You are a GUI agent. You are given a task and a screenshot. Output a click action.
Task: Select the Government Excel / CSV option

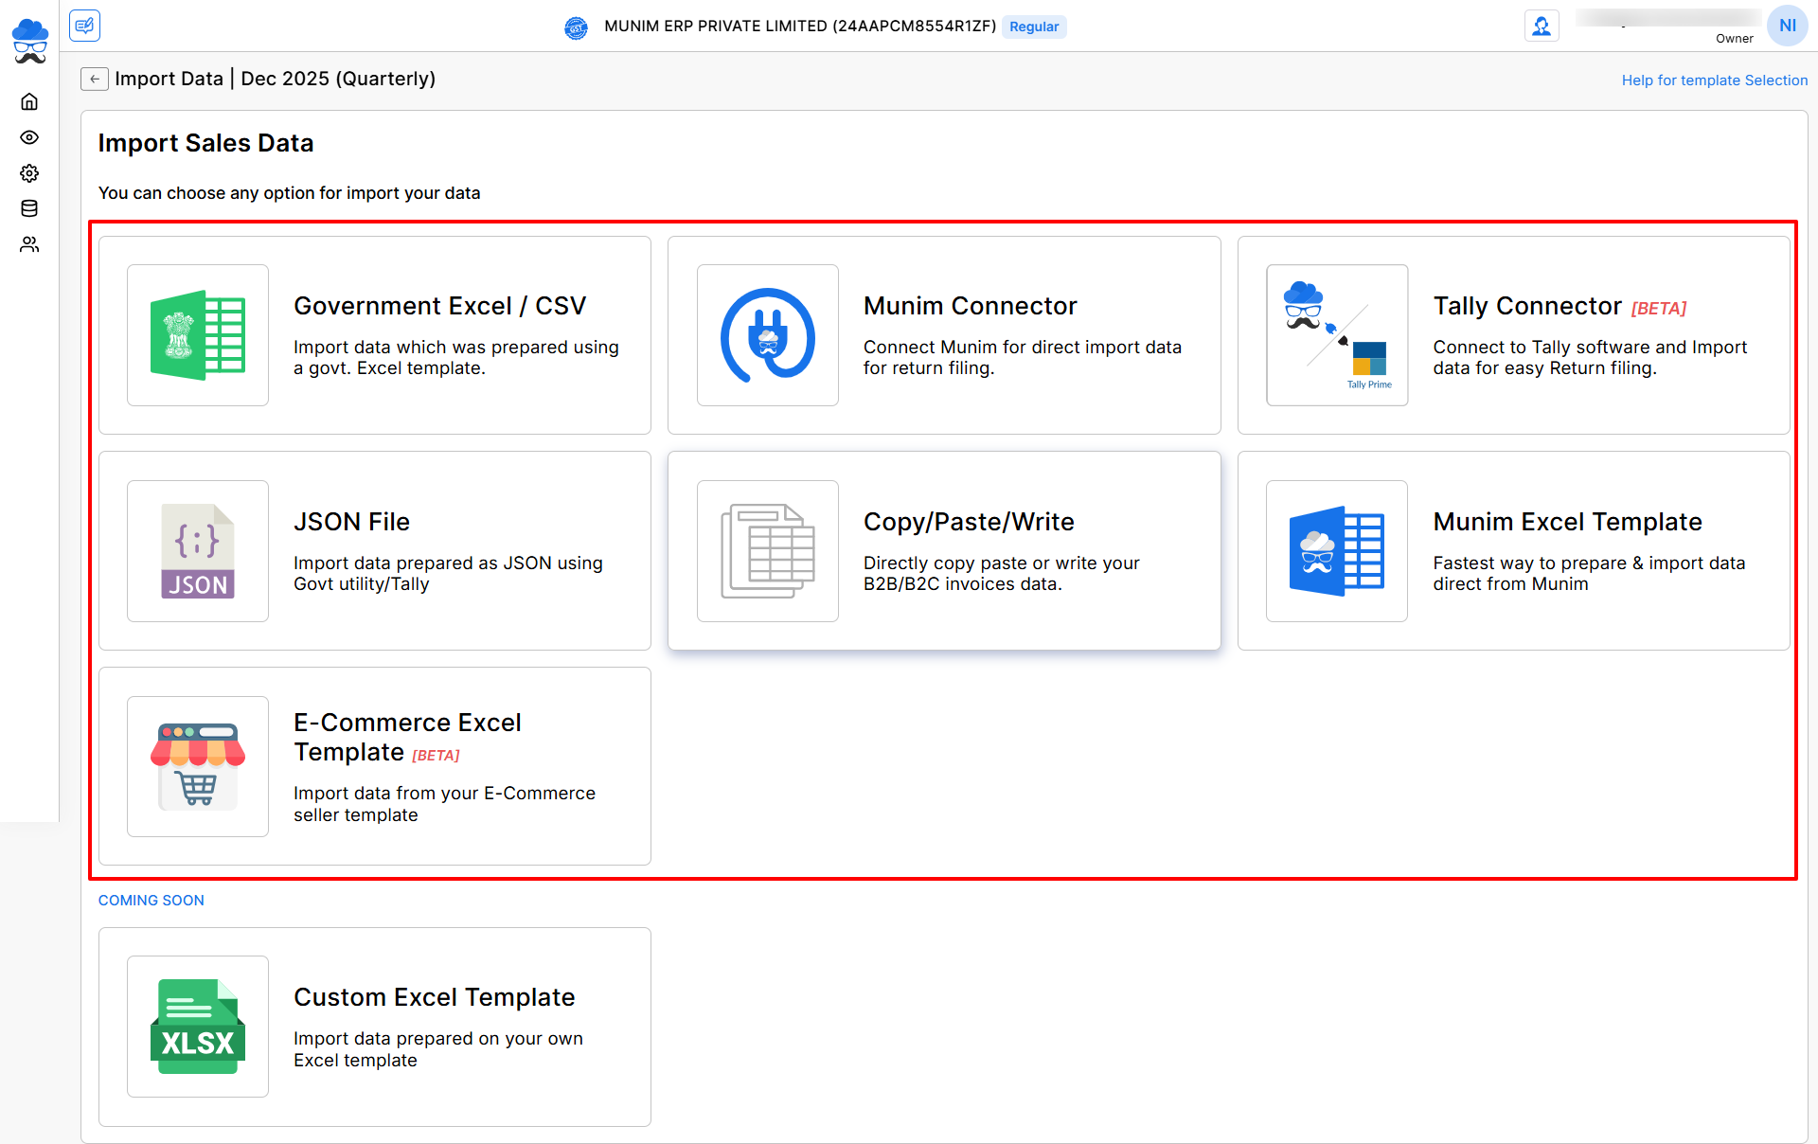click(375, 335)
